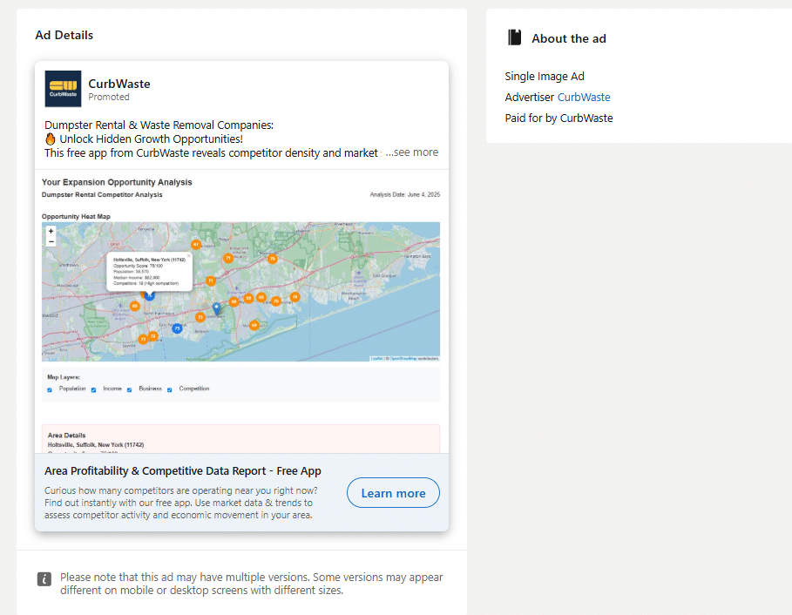
Task: Expand ad text with "...see more"
Action: click(x=412, y=152)
